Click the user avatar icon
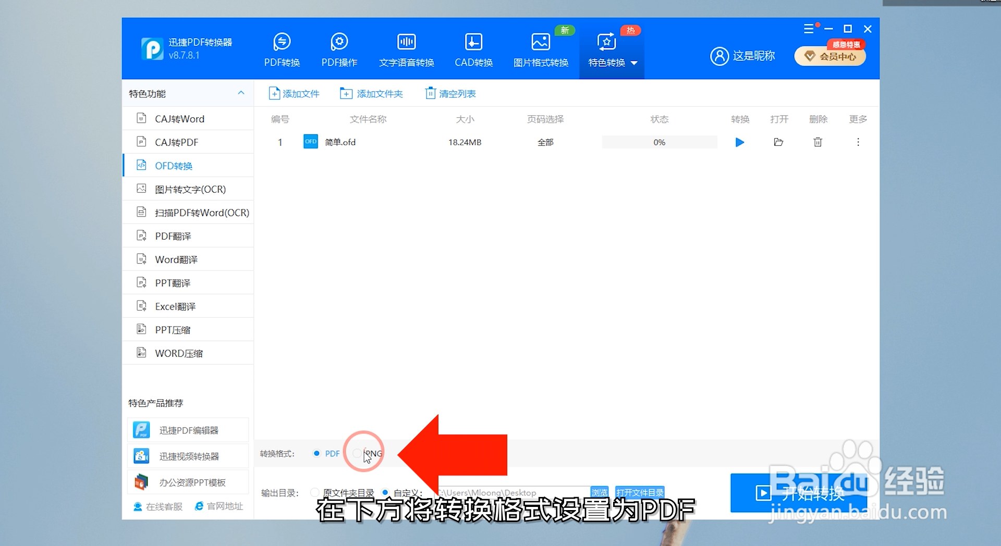Image resolution: width=1001 pixels, height=546 pixels. click(719, 56)
